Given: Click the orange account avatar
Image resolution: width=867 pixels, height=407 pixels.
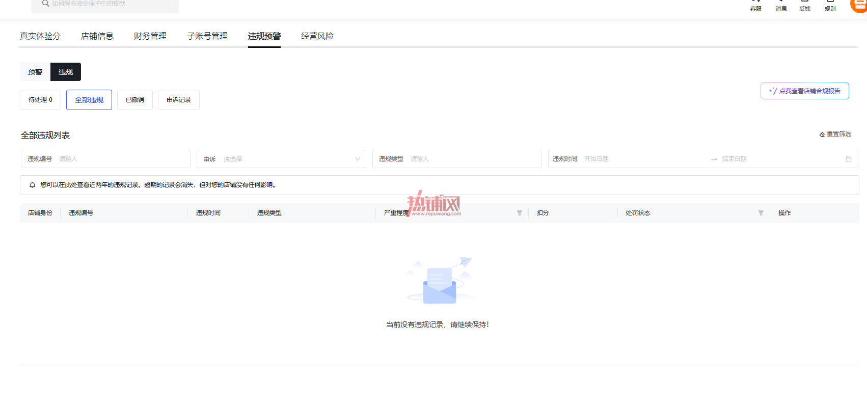Looking at the screenshot, I should 859,5.
